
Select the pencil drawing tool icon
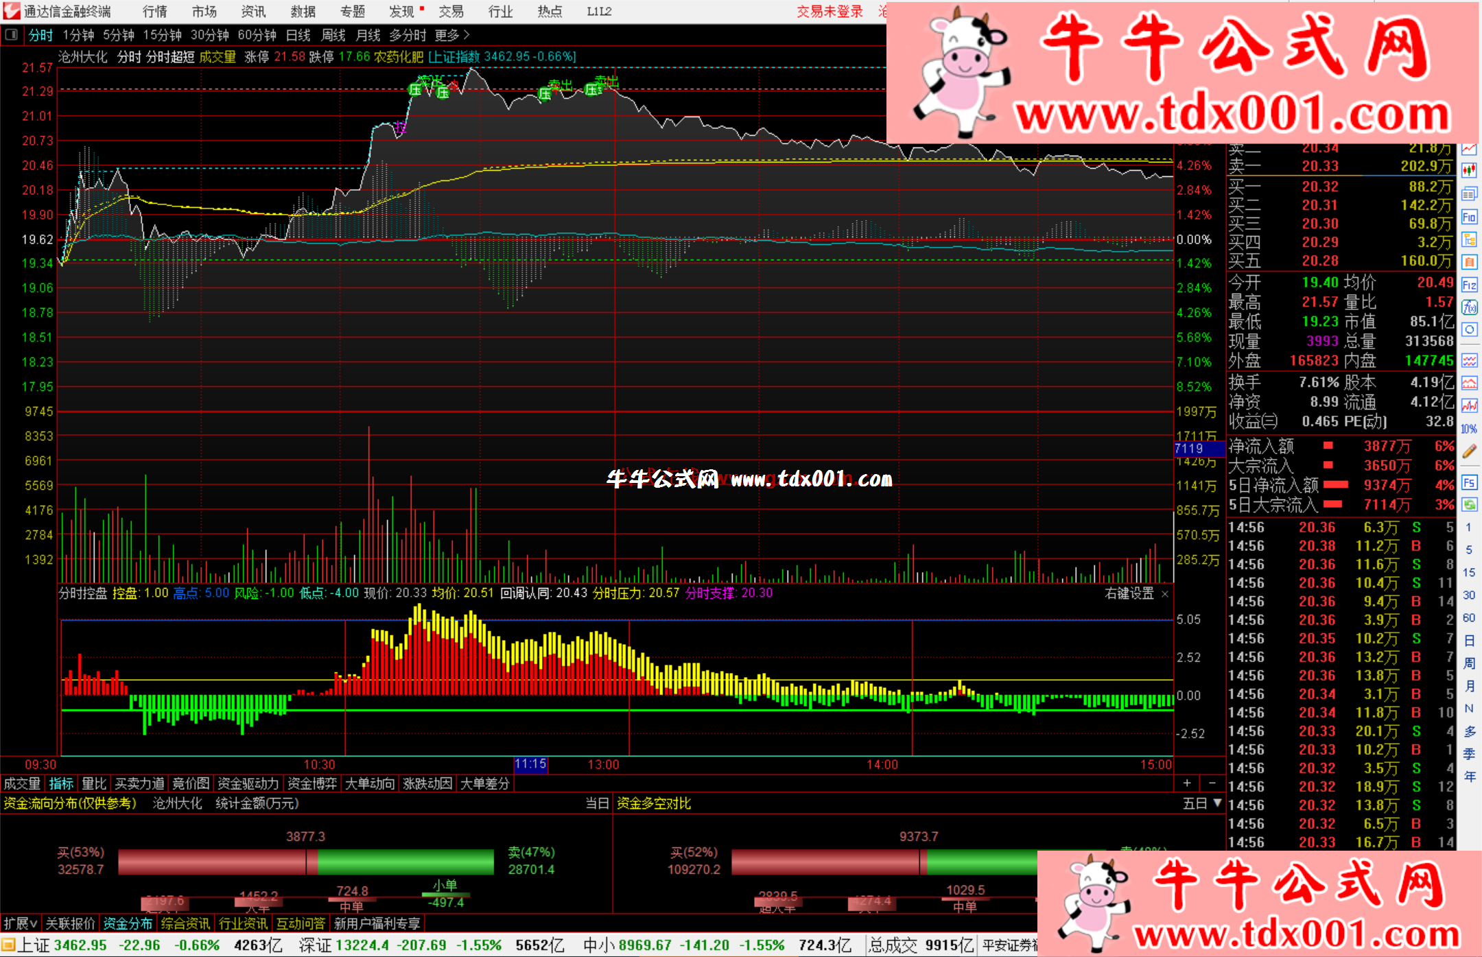(1469, 451)
